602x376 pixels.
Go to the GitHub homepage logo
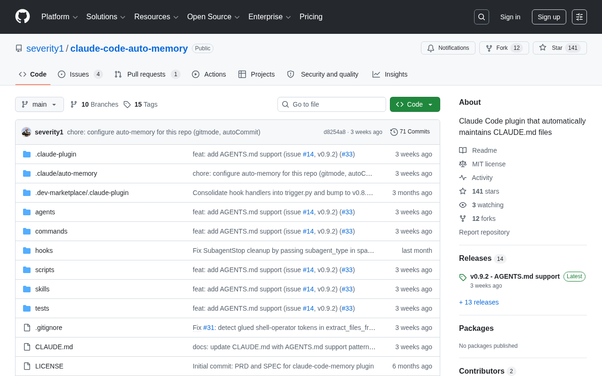coord(23,16)
